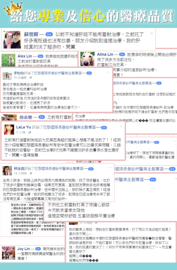Open the dropdown chevron on 蘇雲卿's review
177x270 pixels.
point(152,33)
